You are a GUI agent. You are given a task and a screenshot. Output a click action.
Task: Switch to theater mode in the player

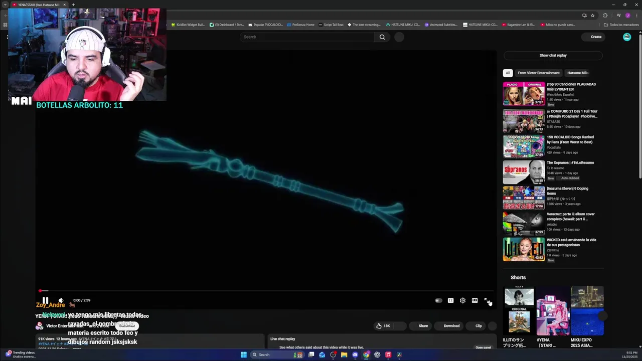tap(474, 300)
